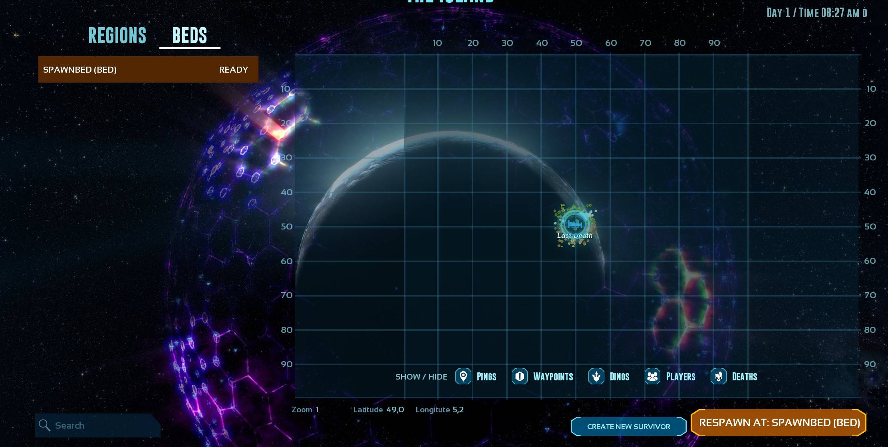
Task: Click Respawn At: Spawnbed (Bed) button
Action: 779,423
